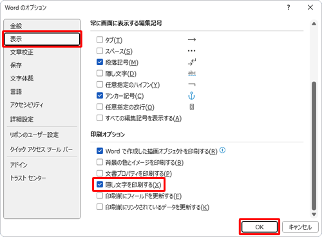Enable 印刷前にリンクされているデータを更新する(K)
The width and height of the screenshot is (322, 237).
(x=100, y=207)
